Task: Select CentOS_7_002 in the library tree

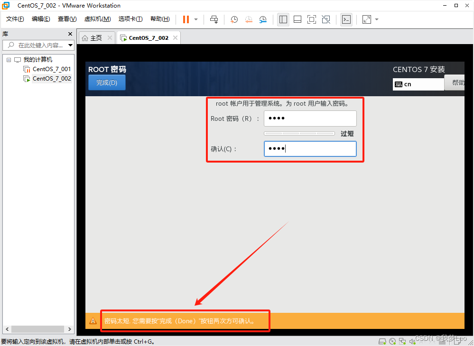Action: tap(52, 79)
